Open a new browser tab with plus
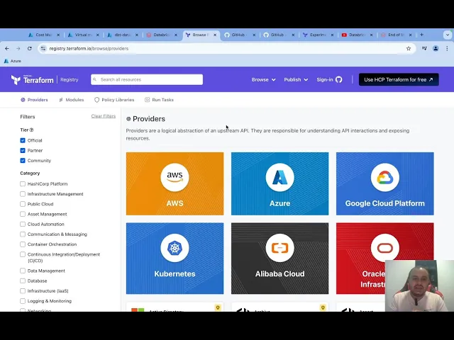Screen dimensions: 454x340 tap(421, 35)
